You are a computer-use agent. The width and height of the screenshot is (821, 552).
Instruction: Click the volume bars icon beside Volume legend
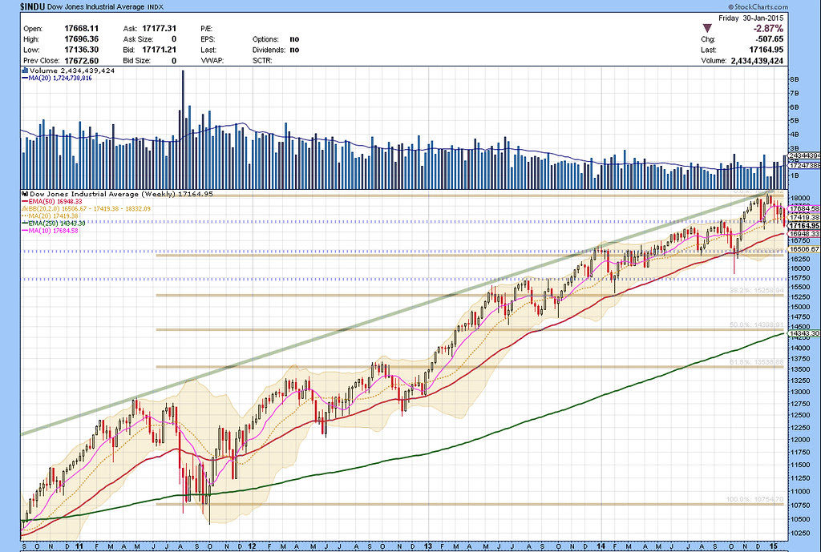pos(25,71)
